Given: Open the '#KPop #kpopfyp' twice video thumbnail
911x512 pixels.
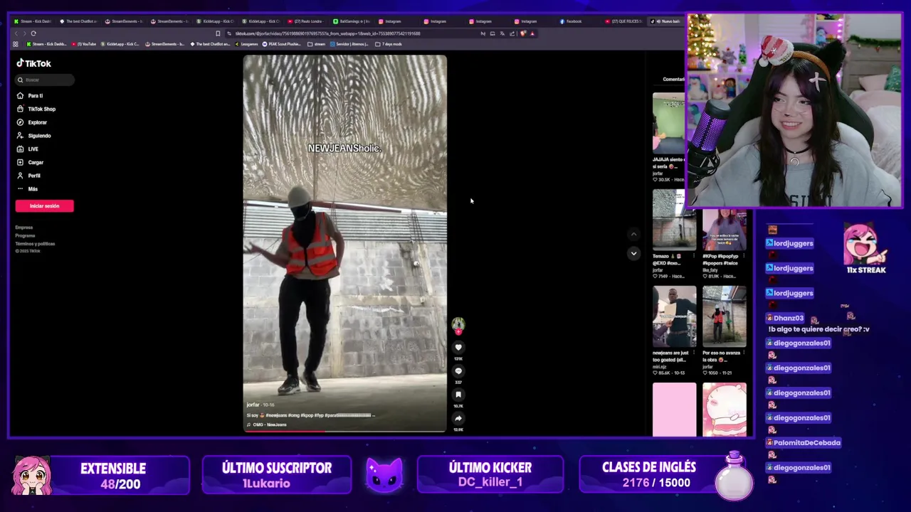Looking at the screenshot, I should click(x=725, y=230).
